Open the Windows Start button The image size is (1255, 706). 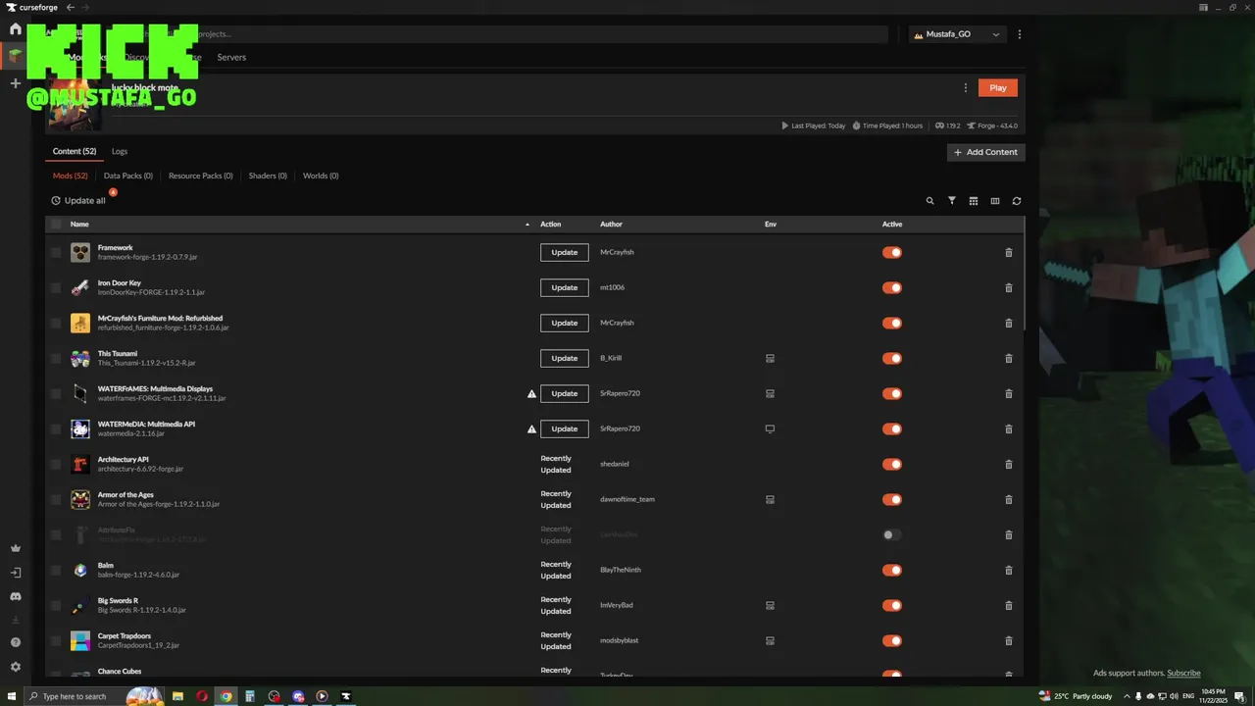tap(12, 696)
